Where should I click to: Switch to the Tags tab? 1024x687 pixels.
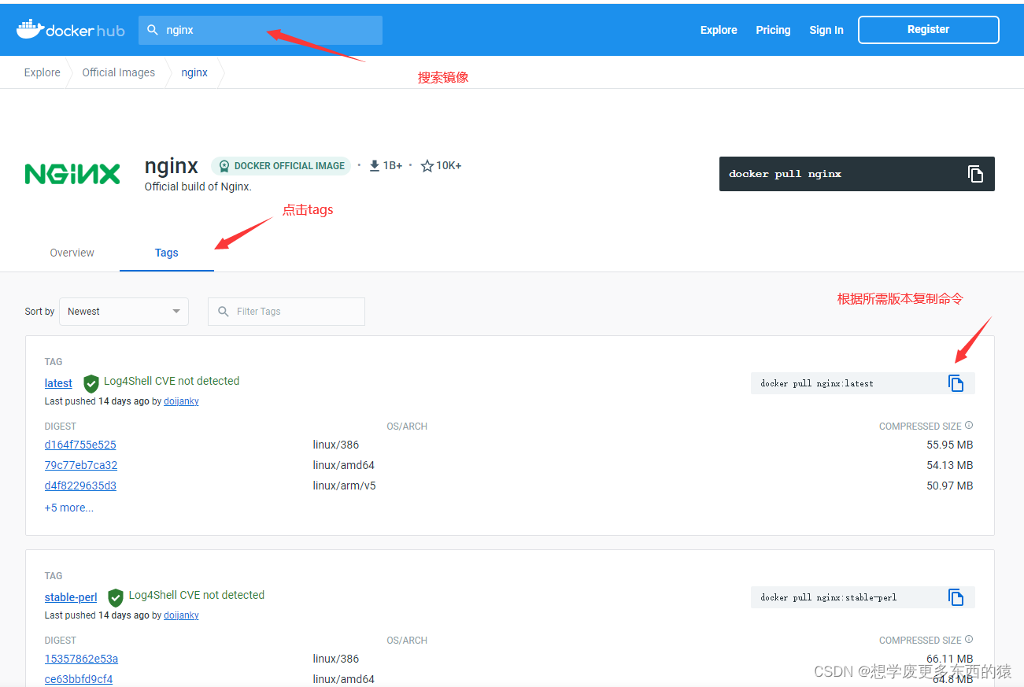click(x=167, y=253)
